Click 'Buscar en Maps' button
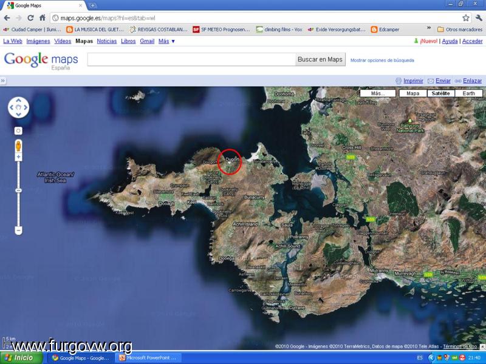 [320, 59]
